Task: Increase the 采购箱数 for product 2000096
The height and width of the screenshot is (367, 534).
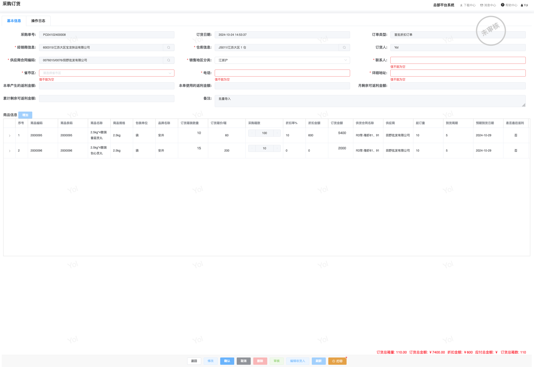Action: [x=277, y=148]
